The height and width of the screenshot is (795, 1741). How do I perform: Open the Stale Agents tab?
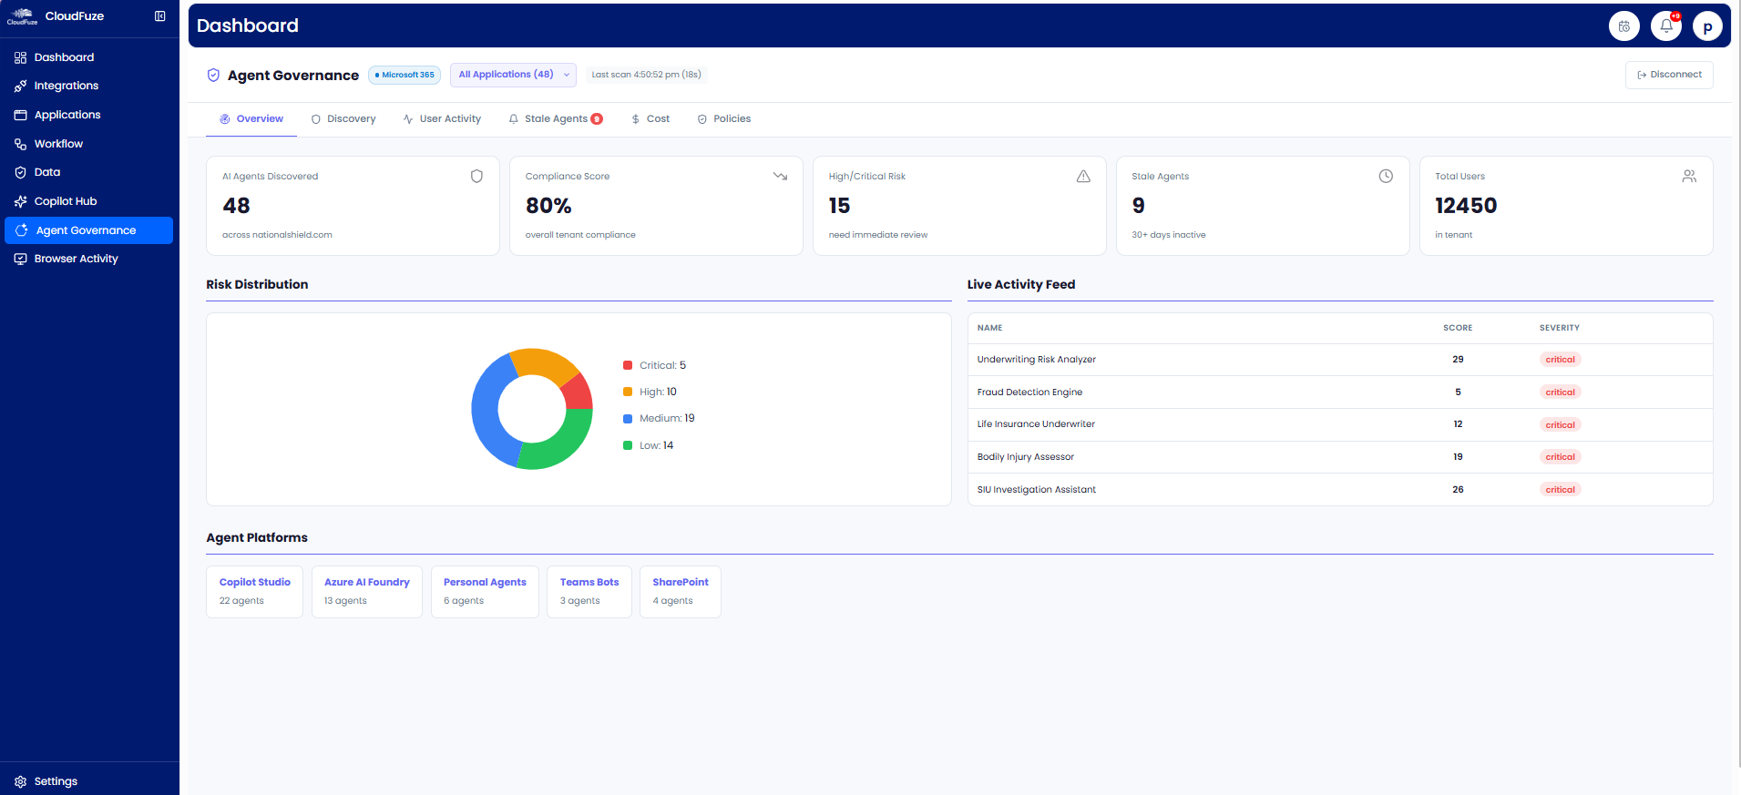click(x=556, y=119)
